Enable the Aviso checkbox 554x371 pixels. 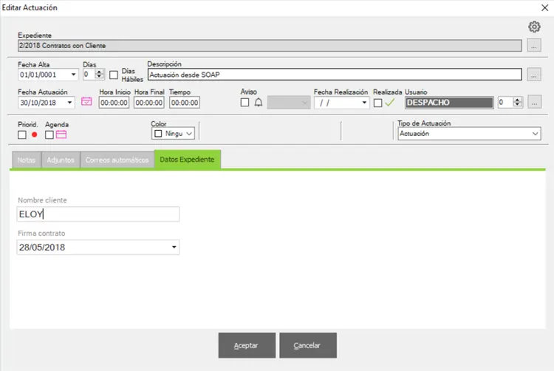pos(244,103)
